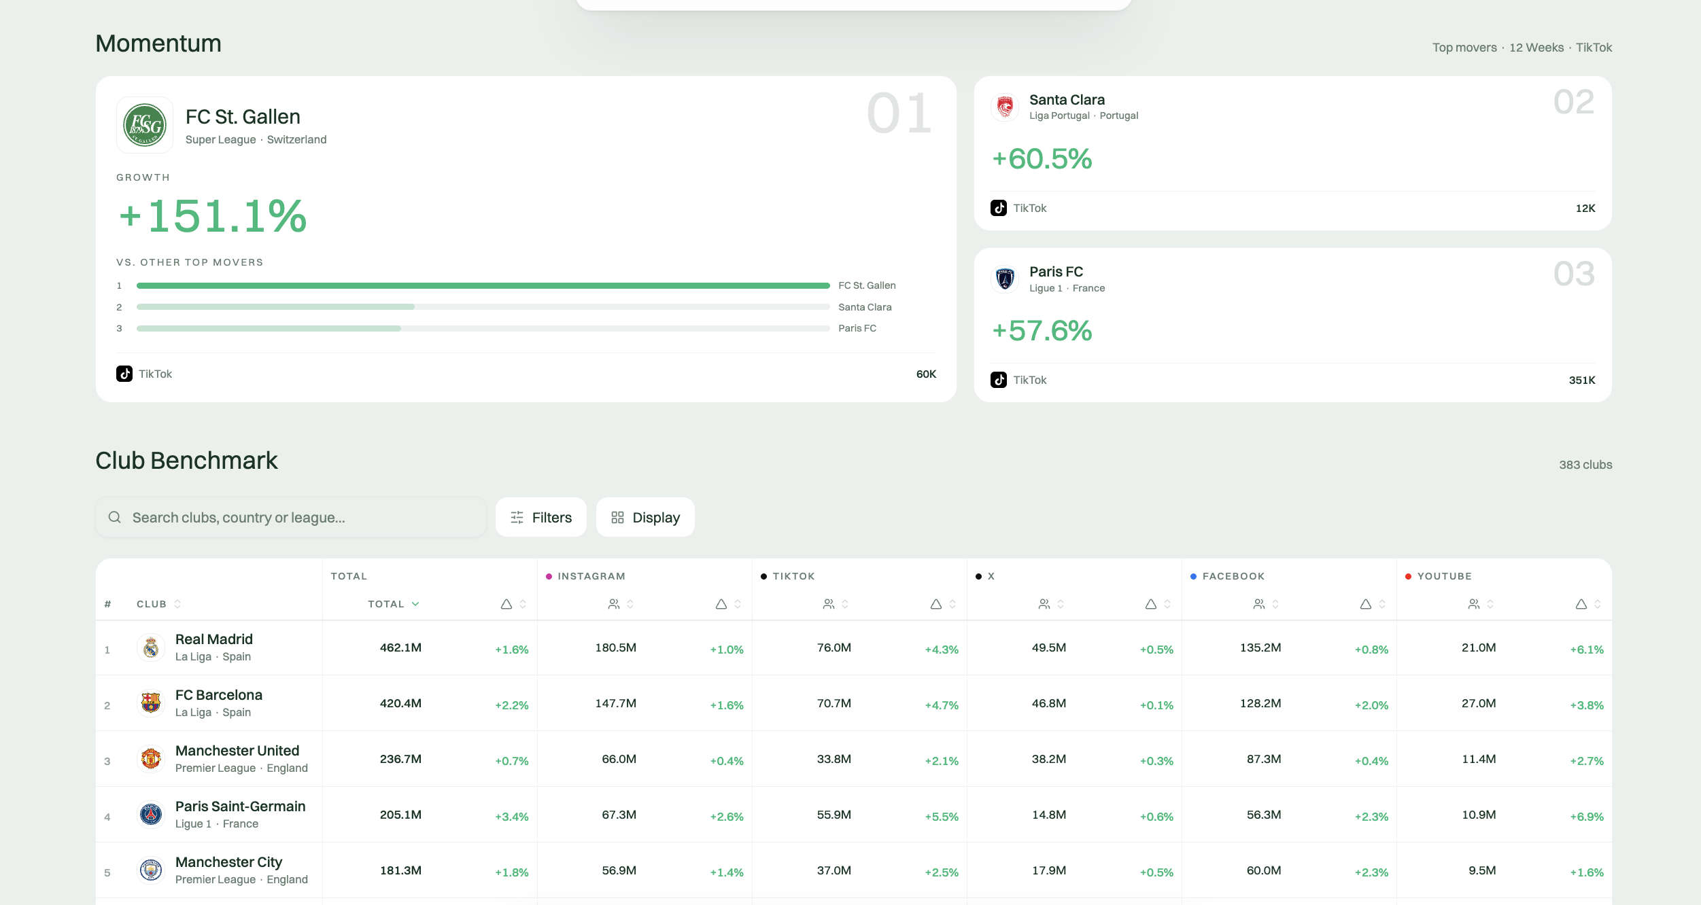Viewport: 1701px width, 905px height.
Task: Open the FC Barcelona club name link
Action: pos(219,695)
